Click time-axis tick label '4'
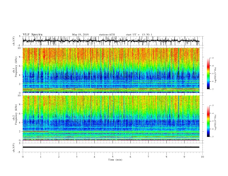This screenshot has width=228, height=176. click(94, 157)
